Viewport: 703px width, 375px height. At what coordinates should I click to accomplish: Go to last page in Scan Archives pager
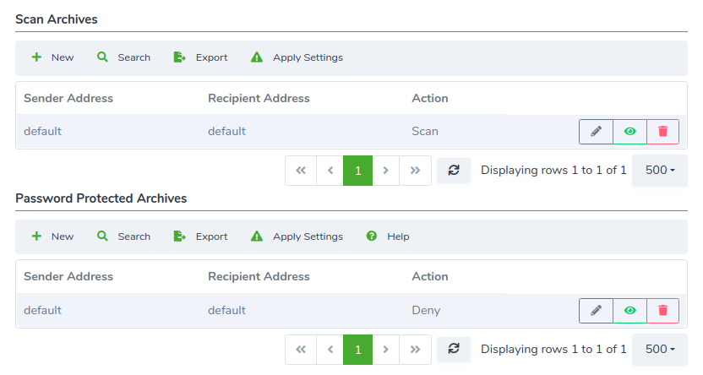tap(415, 171)
